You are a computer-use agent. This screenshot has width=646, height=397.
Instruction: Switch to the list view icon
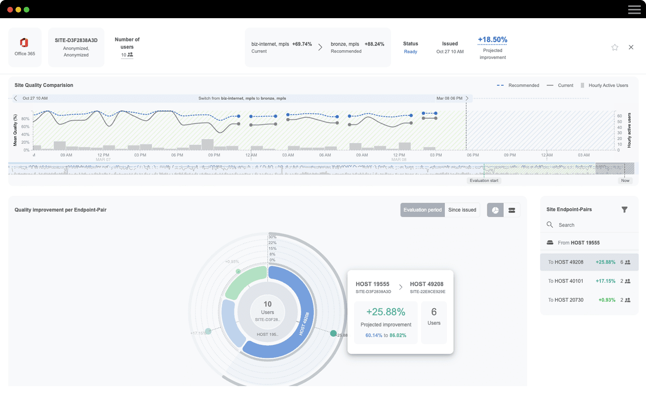pos(512,210)
